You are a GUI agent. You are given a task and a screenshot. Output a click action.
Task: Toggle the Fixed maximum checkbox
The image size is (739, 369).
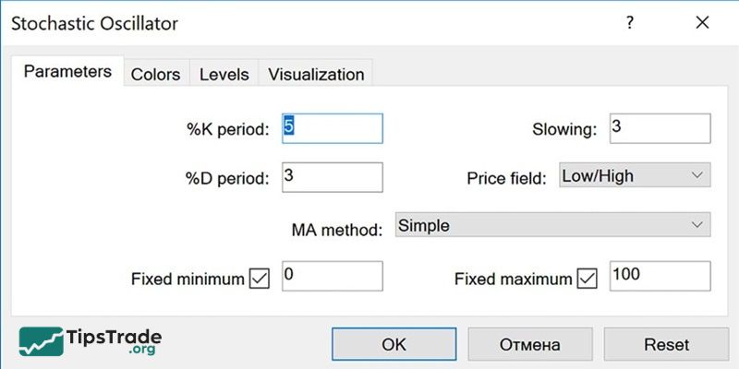coord(587,278)
